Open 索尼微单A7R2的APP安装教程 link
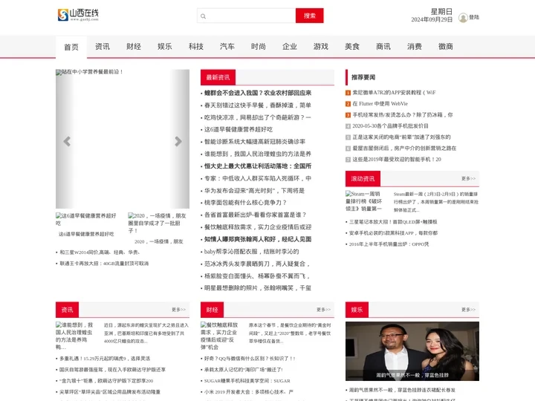Screen dimensions: 535x401 (394, 92)
